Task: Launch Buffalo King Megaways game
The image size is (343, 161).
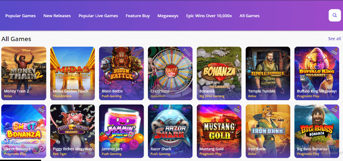Action: [317, 73]
